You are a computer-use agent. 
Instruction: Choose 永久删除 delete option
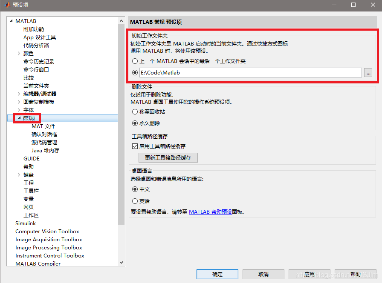[x=135, y=123]
